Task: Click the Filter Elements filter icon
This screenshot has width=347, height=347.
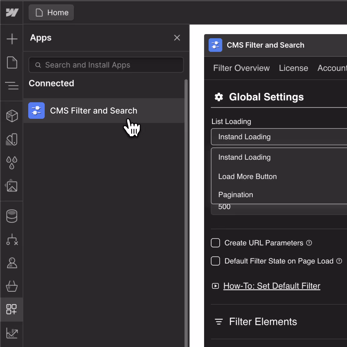Action: [x=219, y=321]
